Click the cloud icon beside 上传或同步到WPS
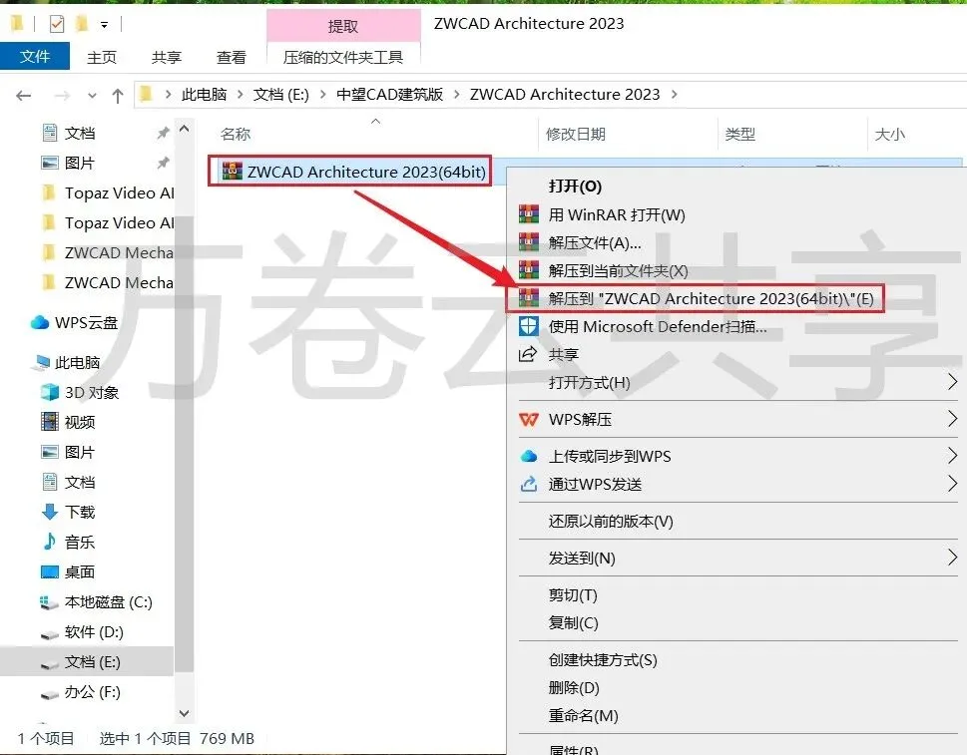Viewport: 967px width, 755px height. click(529, 456)
